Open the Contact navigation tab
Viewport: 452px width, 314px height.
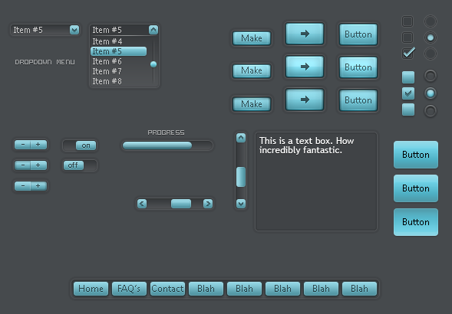167,289
